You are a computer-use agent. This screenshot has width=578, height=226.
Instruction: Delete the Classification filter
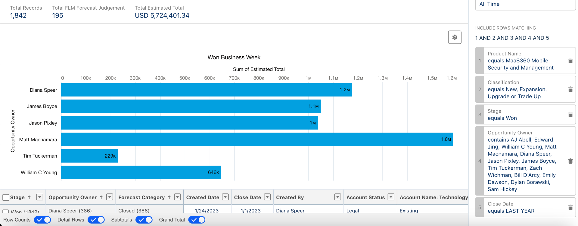[x=570, y=89]
